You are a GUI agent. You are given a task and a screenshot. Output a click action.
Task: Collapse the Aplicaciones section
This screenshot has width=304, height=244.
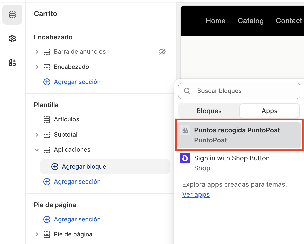[37, 150]
